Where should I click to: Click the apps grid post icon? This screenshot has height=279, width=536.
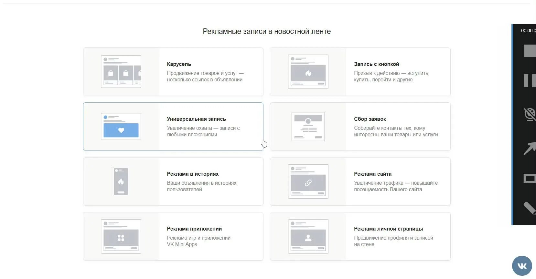coord(121,236)
